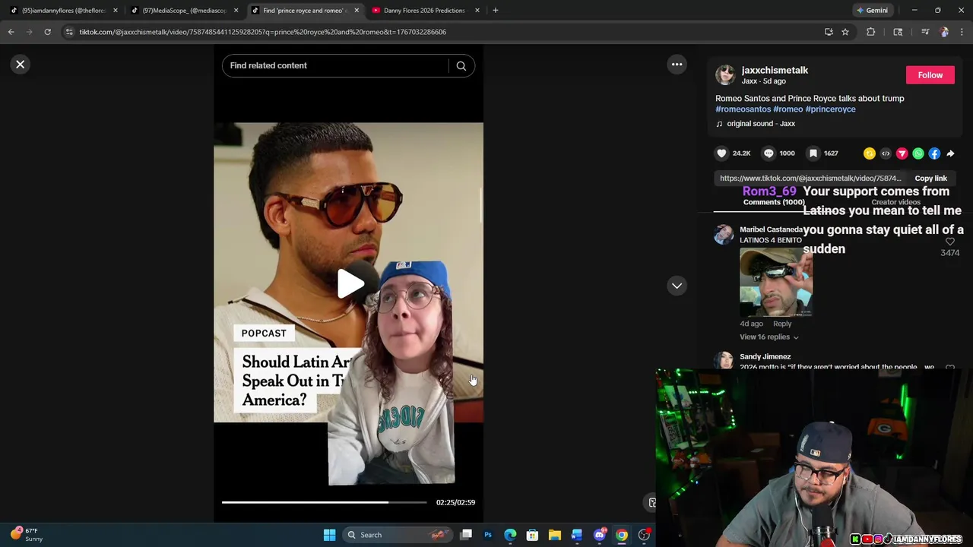Switch to the iamdannyflores browser tab
973x547 pixels.
(x=62, y=11)
